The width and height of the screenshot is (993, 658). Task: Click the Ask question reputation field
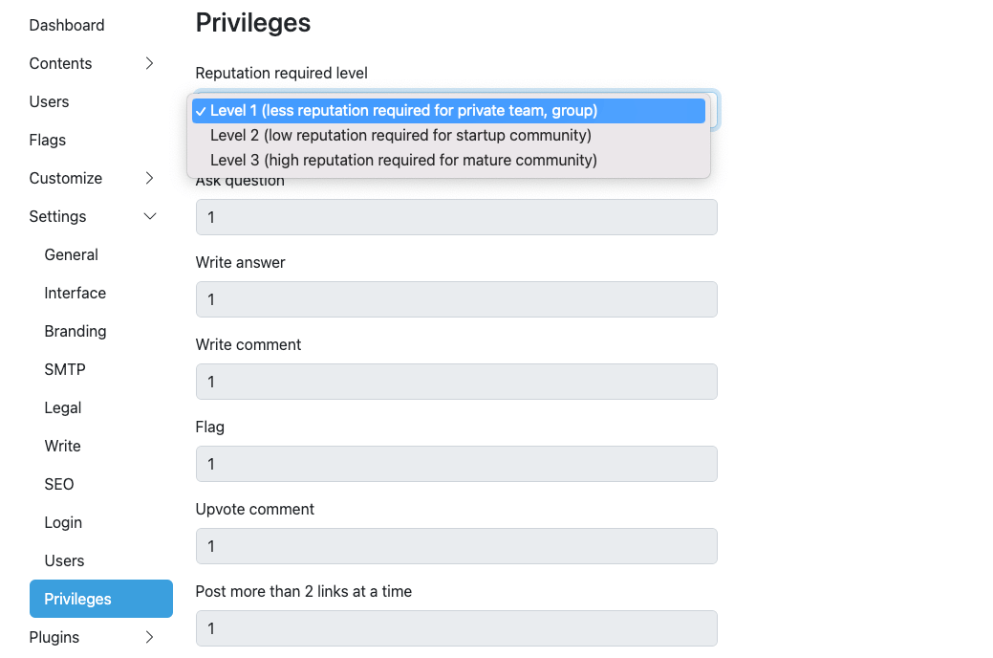coord(456,217)
